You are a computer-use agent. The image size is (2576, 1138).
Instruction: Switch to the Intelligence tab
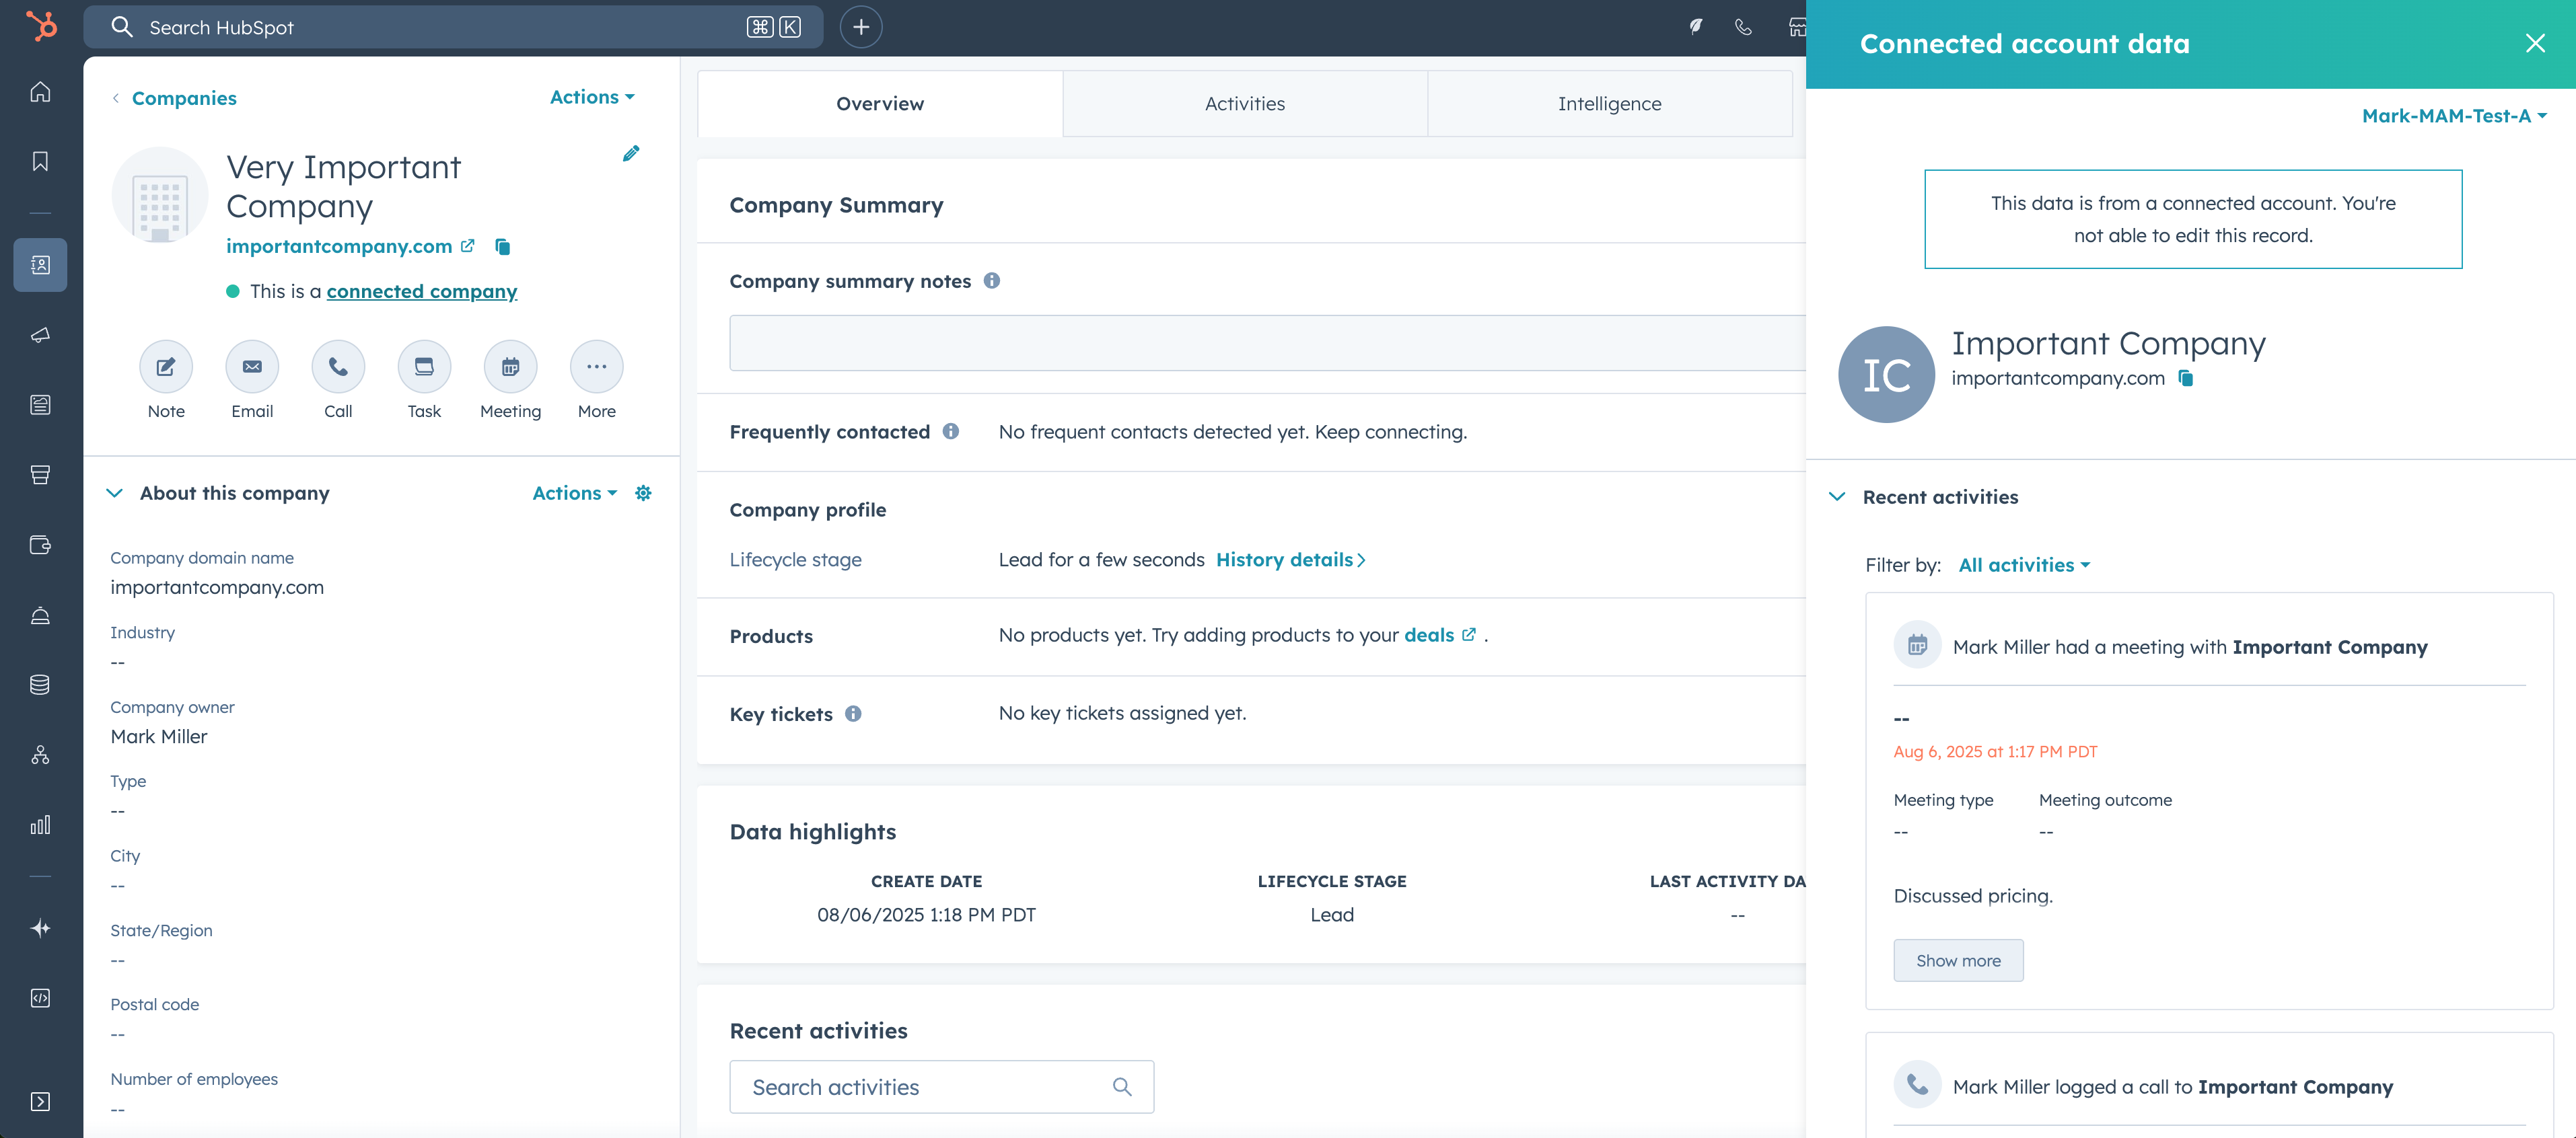point(1609,104)
